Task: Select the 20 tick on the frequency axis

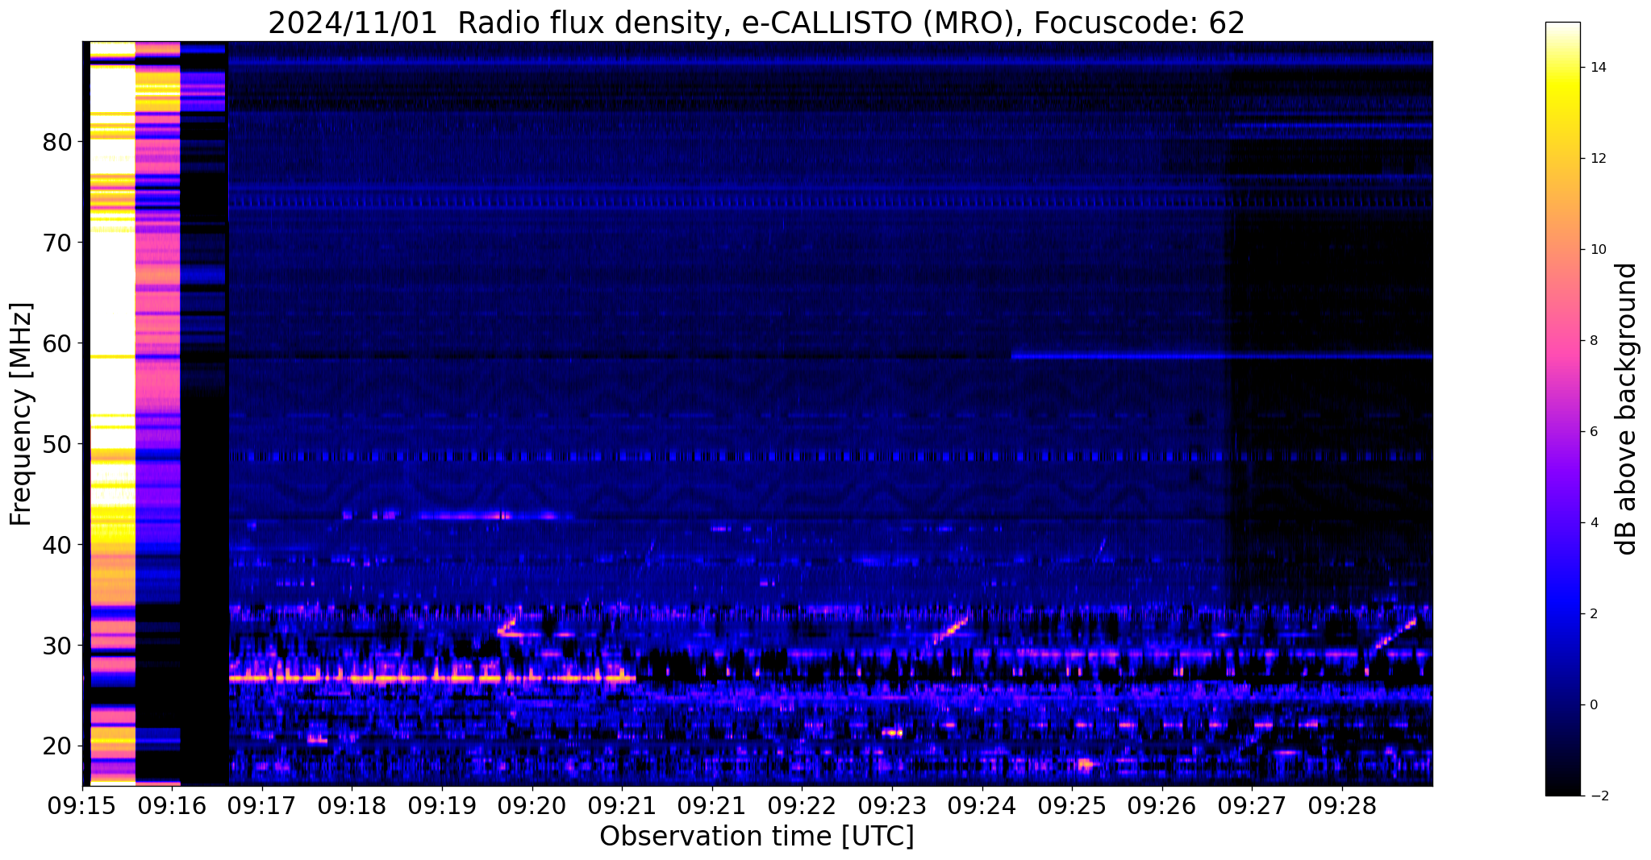Action: 57,746
